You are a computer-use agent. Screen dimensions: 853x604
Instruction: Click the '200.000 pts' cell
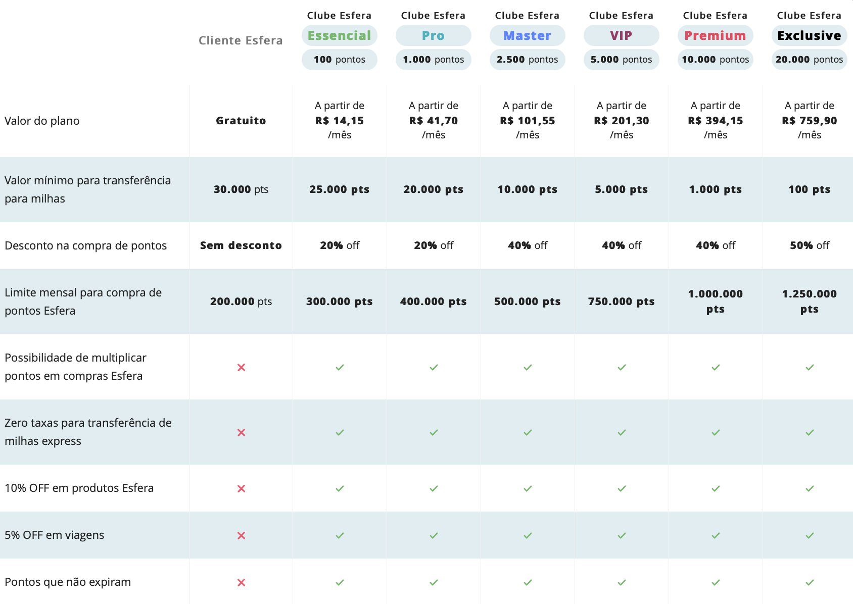(x=241, y=301)
